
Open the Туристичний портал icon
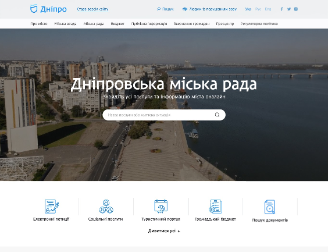pyautogui.click(x=161, y=207)
